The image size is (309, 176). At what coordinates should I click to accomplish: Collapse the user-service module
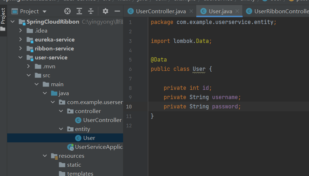pyautogui.click(x=21, y=58)
